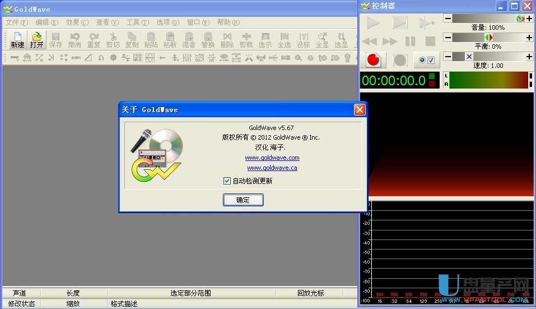The image size is (536, 309).
Task: Open the www.goldwave.com link
Action: pos(272,158)
